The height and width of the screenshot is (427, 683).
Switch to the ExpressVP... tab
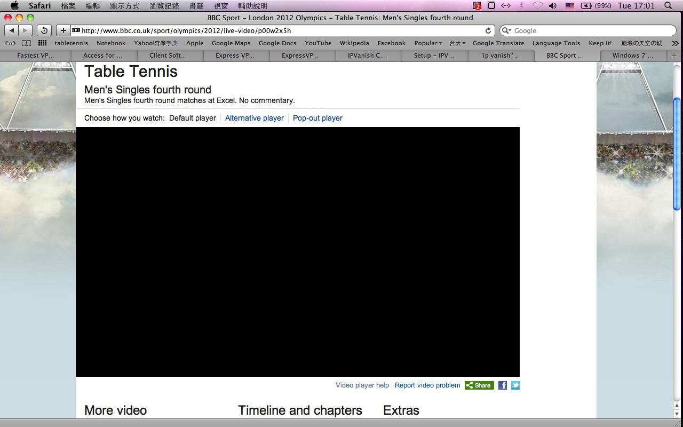[x=300, y=55]
